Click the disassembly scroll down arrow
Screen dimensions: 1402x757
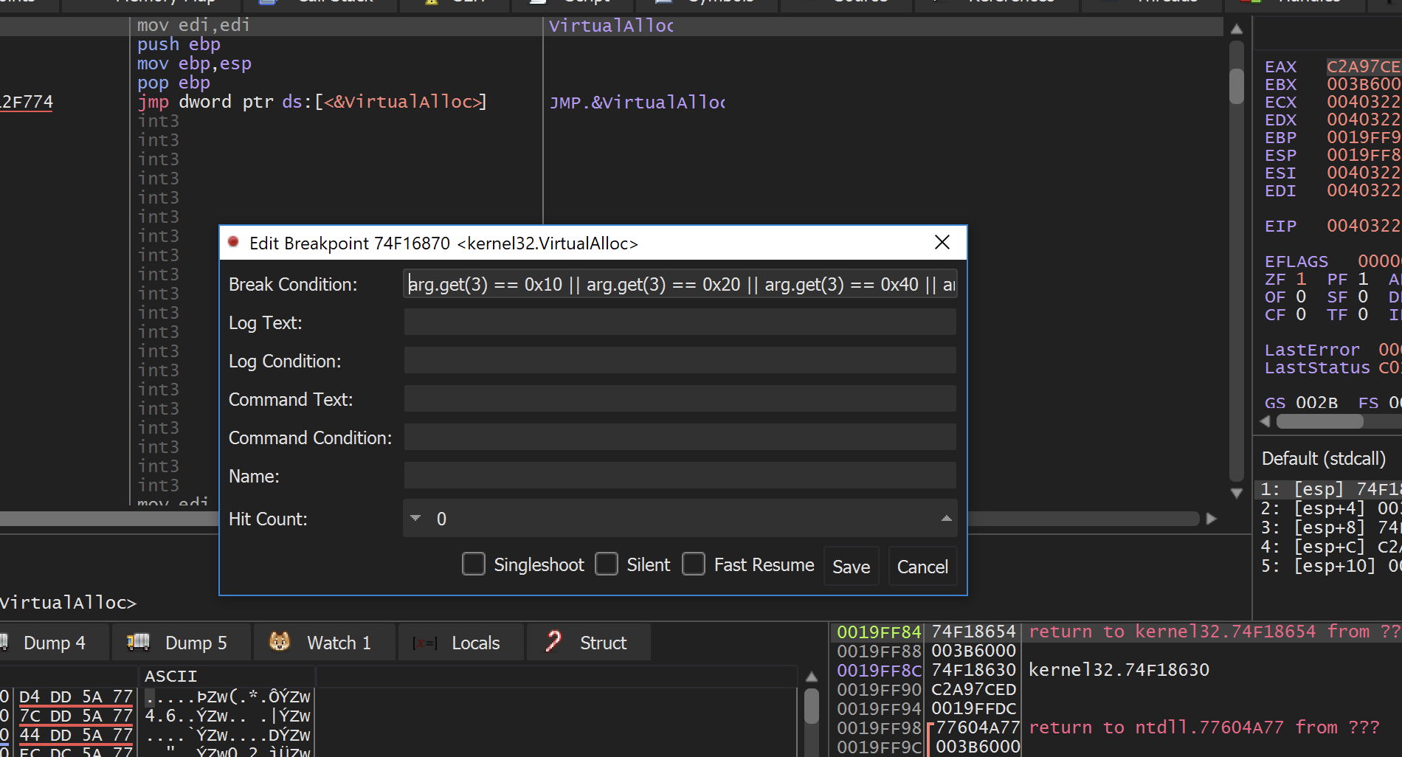tap(1237, 493)
